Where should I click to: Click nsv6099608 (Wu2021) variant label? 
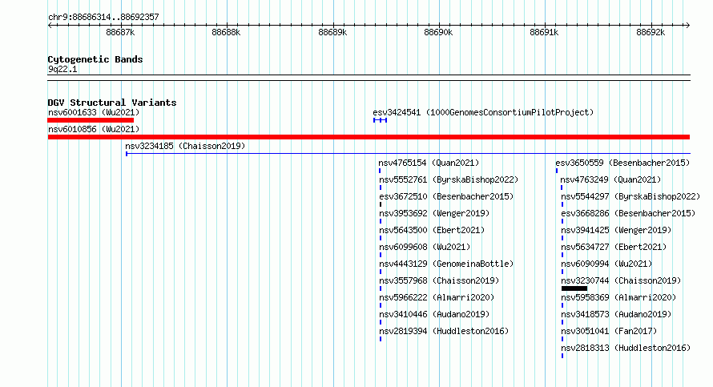pos(425,247)
